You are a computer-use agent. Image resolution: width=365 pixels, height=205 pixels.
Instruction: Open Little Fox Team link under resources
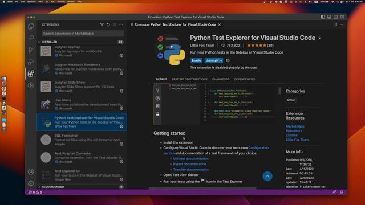297,140
